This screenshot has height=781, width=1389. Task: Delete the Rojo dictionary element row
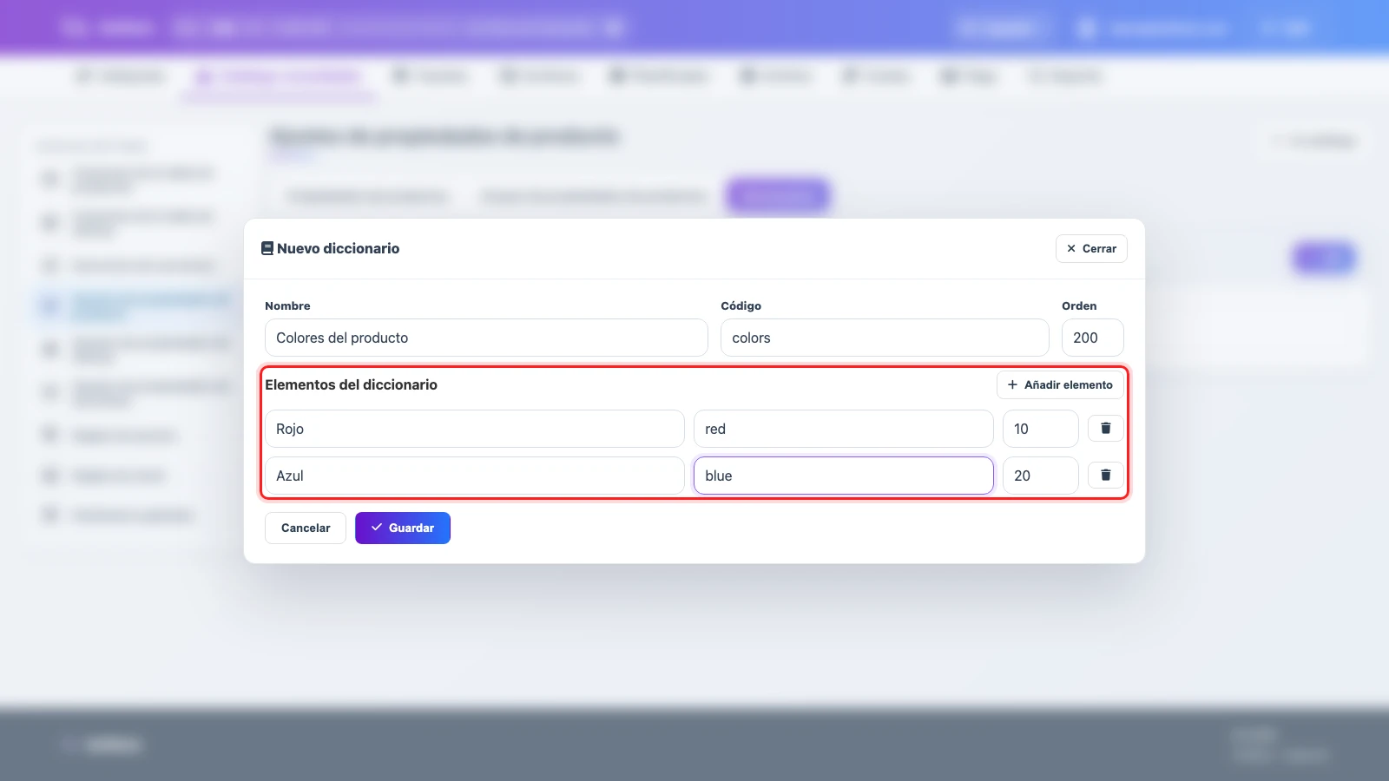click(1105, 428)
